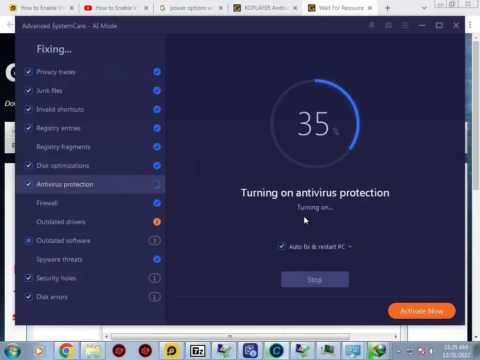Uncheck the Disk optimizations checkbox
480x360 pixels.
tap(29, 165)
